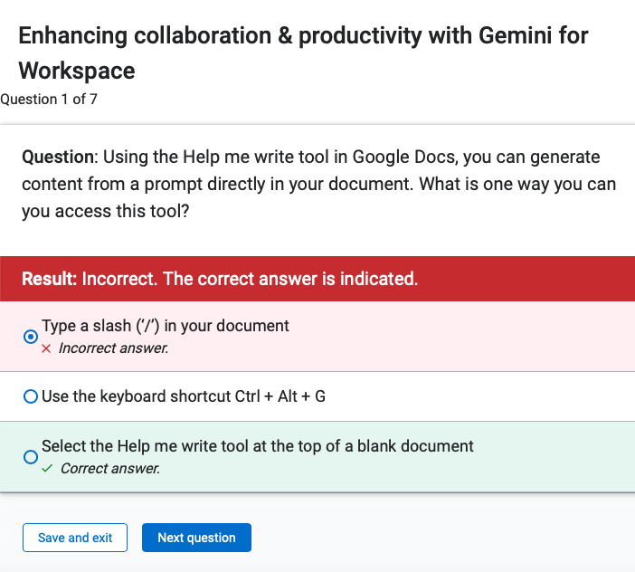Click the 'Use the keyboard shortcut Ctrl + Alt + G' text
Image resolution: width=635 pixels, height=572 pixels.
coord(184,396)
